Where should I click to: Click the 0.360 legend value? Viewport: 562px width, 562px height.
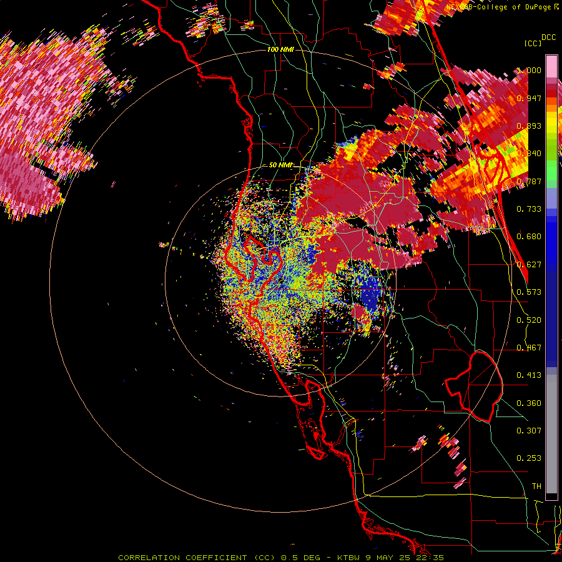529,403
